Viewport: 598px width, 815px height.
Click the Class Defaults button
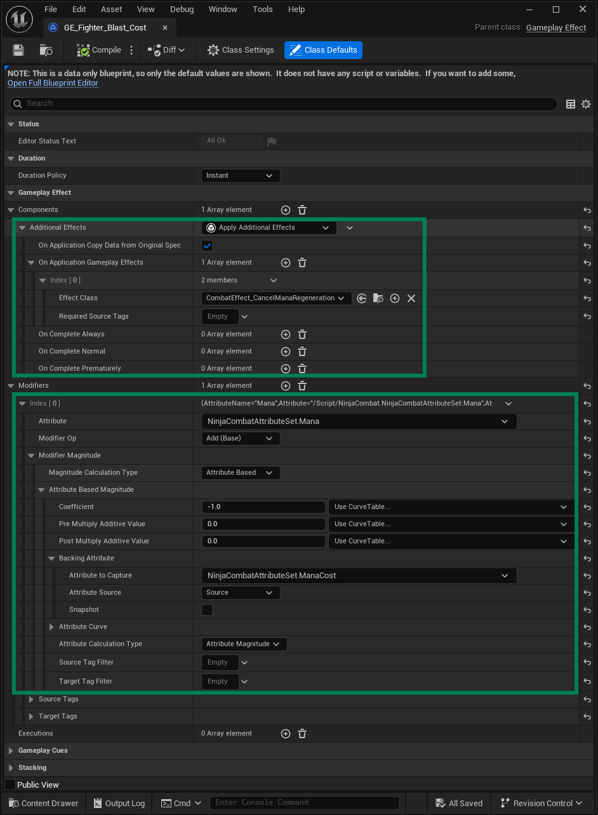pos(323,50)
